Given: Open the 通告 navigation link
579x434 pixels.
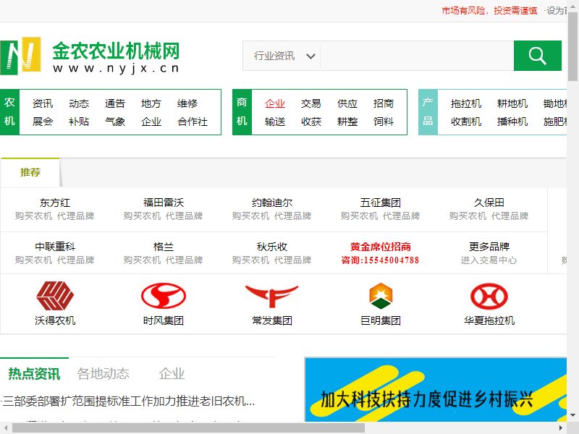Looking at the screenshot, I should pos(115,103).
